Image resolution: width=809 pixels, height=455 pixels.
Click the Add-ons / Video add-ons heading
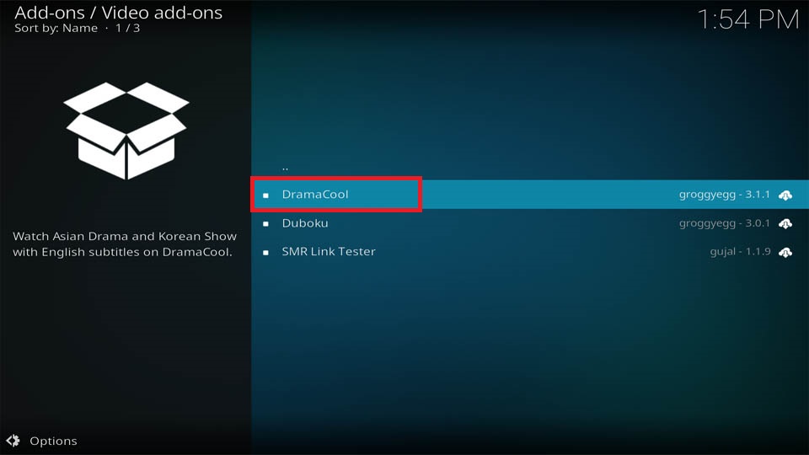(118, 13)
